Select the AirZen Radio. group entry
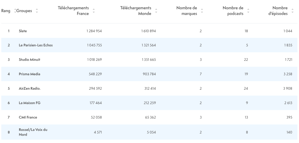 (x=30, y=89)
